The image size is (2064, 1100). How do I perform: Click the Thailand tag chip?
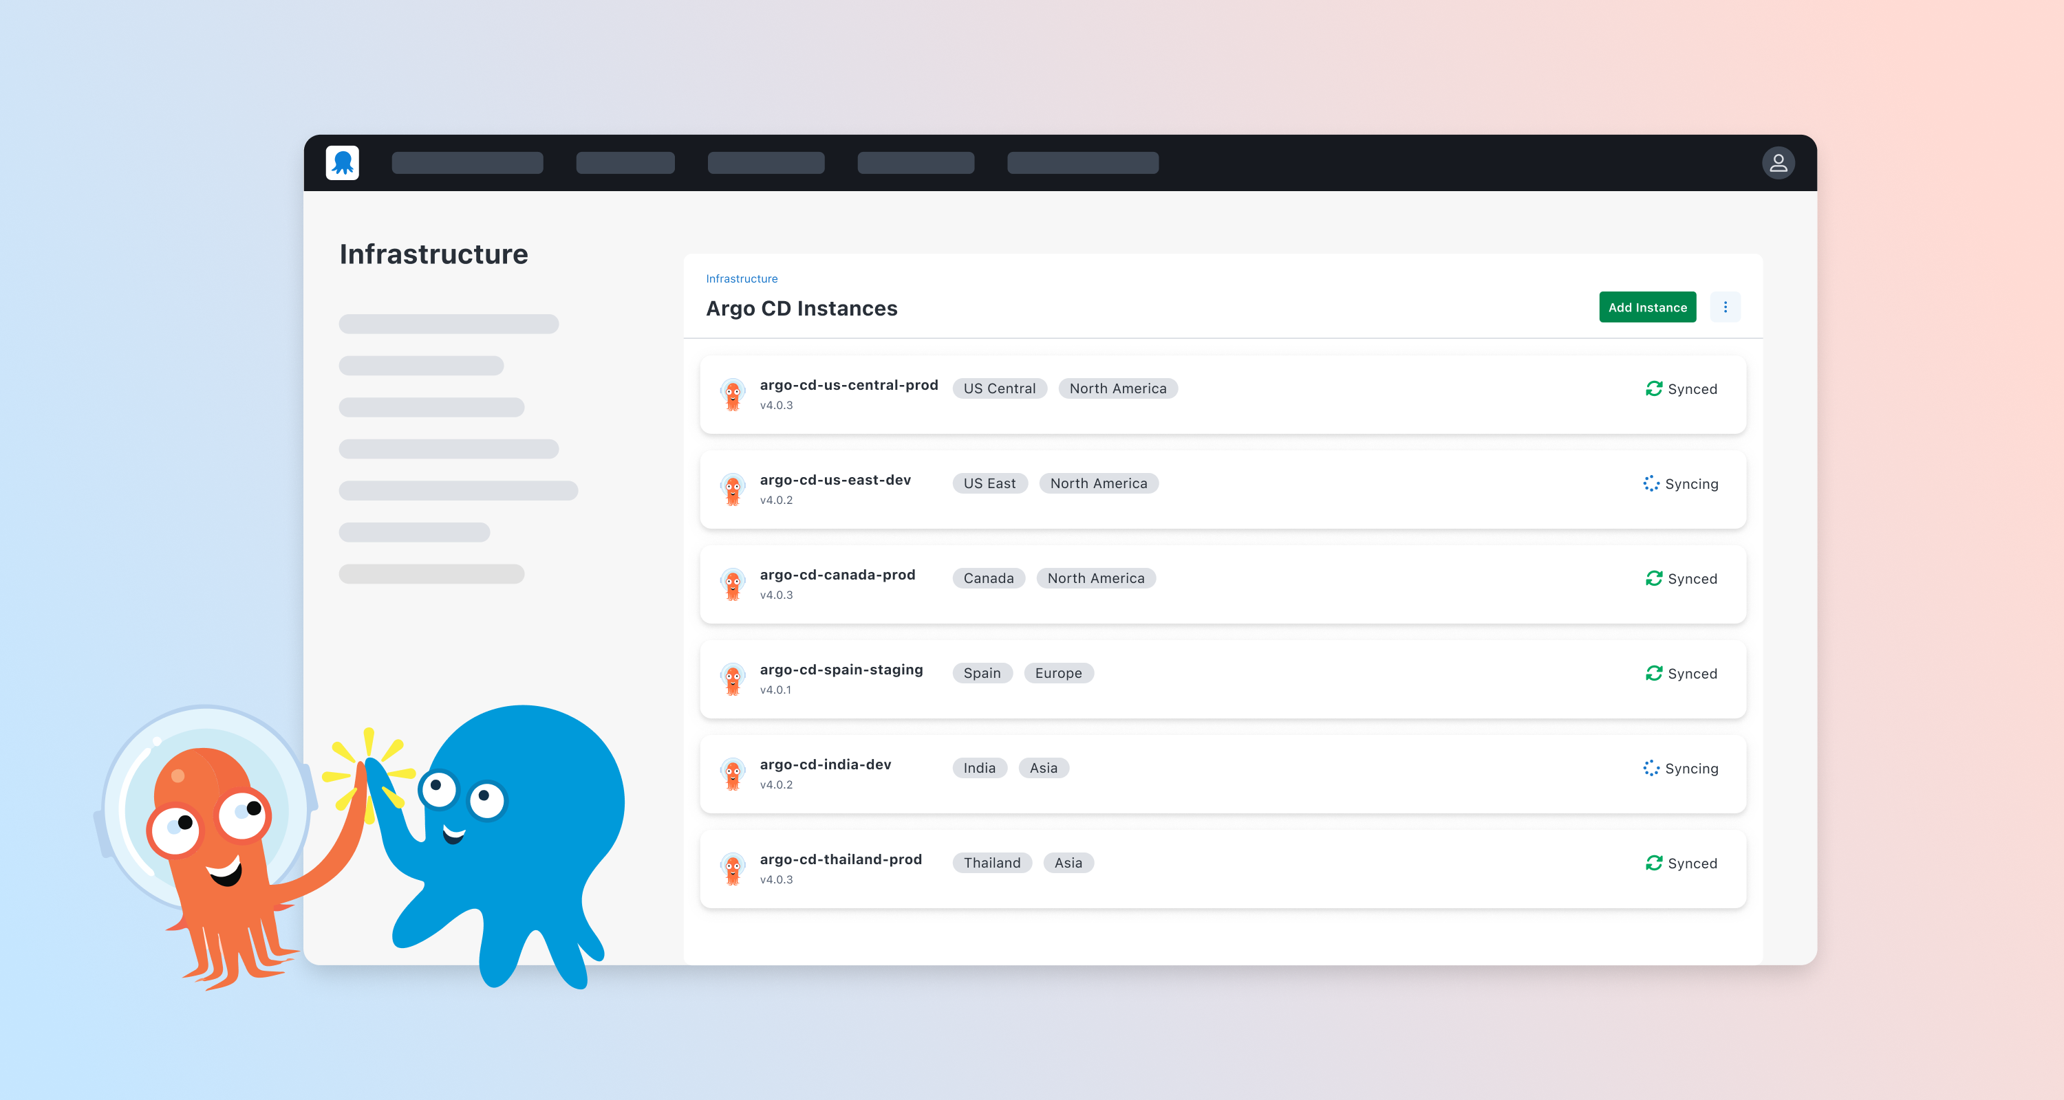pos(991,863)
